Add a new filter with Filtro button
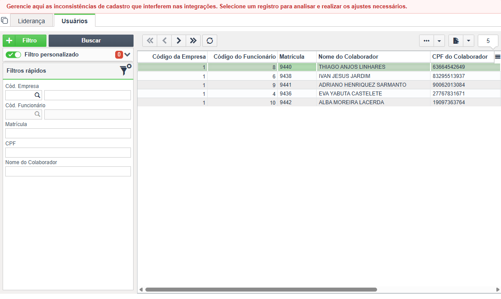This screenshot has height=299, width=501. [25, 41]
